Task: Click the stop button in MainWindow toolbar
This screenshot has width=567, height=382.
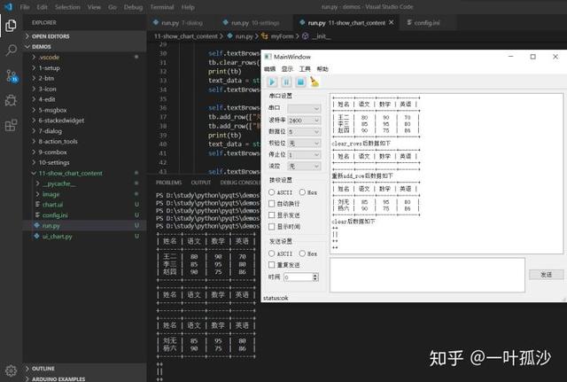Action: tap(300, 82)
